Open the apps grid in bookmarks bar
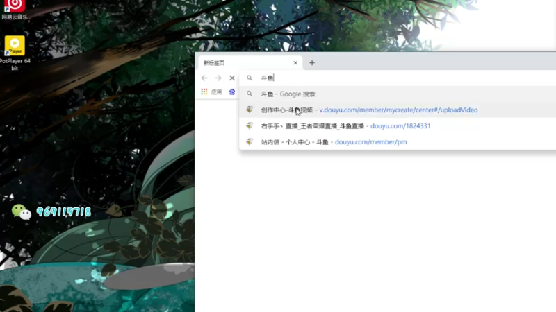Image resolution: width=556 pixels, height=312 pixels. [204, 92]
